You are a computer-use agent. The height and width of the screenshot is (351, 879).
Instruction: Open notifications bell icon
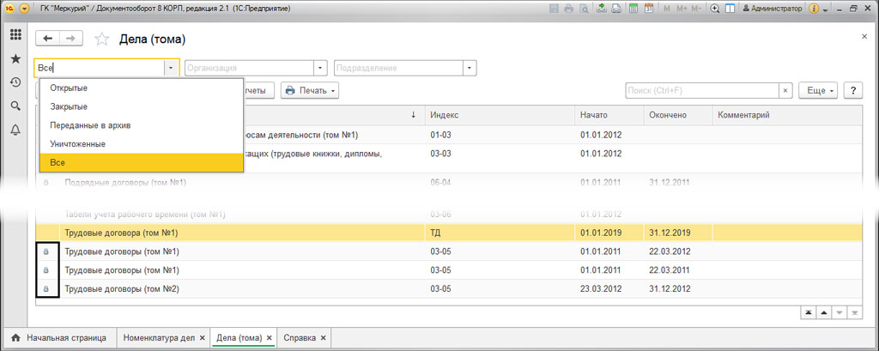click(x=15, y=130)
